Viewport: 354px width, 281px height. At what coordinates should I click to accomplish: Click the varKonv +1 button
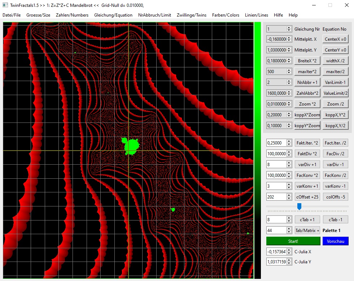[x=307, y=186]
